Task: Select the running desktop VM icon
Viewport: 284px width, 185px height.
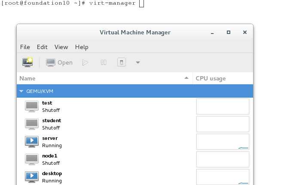Action: coord(32,177)
